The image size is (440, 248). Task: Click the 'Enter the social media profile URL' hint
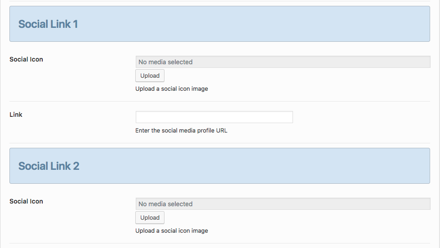coord(181,130)
